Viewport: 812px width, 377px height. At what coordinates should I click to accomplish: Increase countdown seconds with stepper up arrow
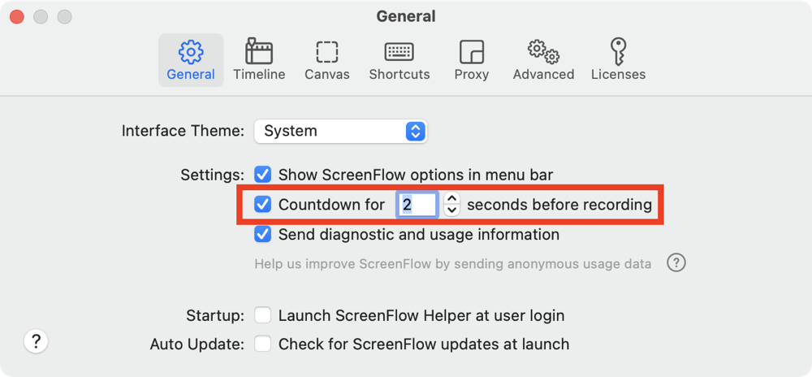pos(452,199)
